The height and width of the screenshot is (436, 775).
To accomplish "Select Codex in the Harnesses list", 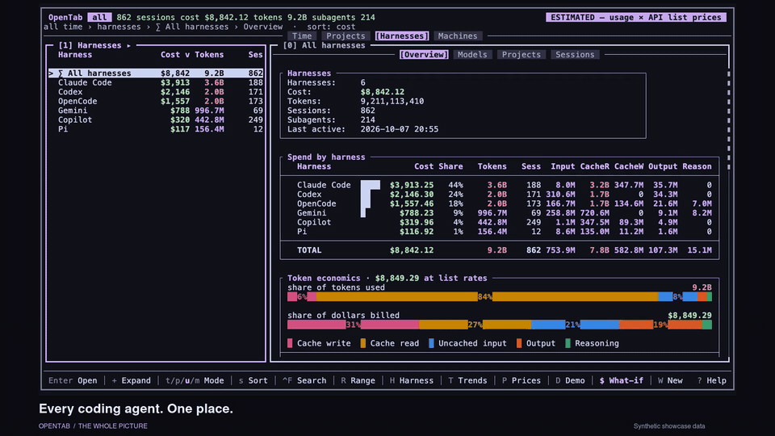I will pyautogui.click(x=156, y=92).
